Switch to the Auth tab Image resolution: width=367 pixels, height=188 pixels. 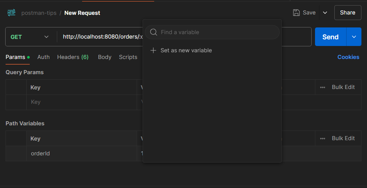pyautogui.click(x=43, y=57)
